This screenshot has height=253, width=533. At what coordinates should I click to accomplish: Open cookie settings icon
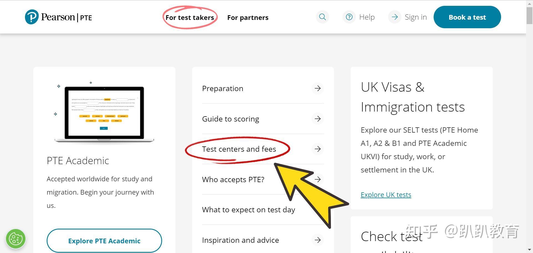point(16,239)
